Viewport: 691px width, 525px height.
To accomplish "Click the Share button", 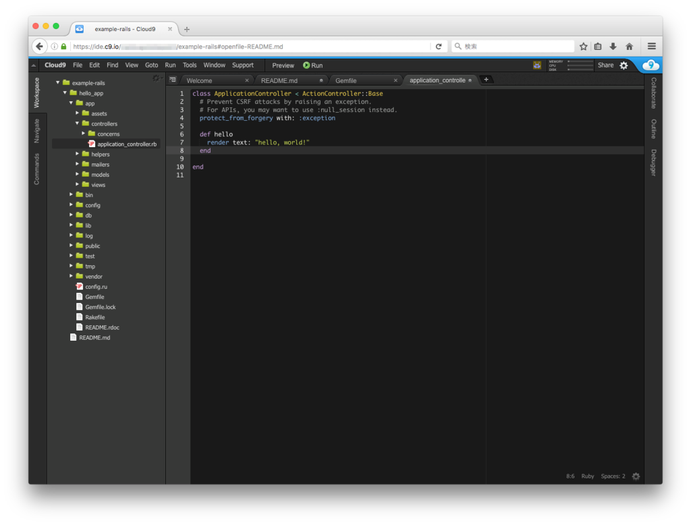I will pos(605,65).
